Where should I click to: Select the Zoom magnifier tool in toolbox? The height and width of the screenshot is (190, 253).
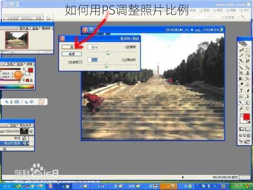(x=242, y=108)
